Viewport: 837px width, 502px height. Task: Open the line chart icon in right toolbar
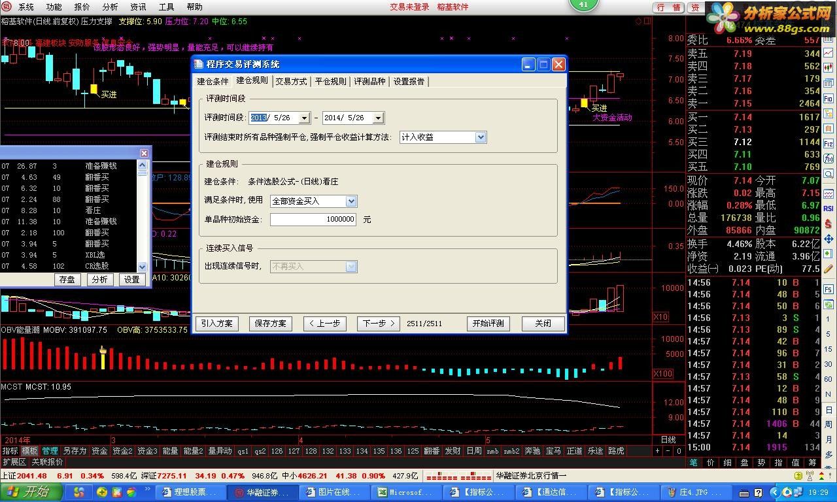click(x=828, y=53)
